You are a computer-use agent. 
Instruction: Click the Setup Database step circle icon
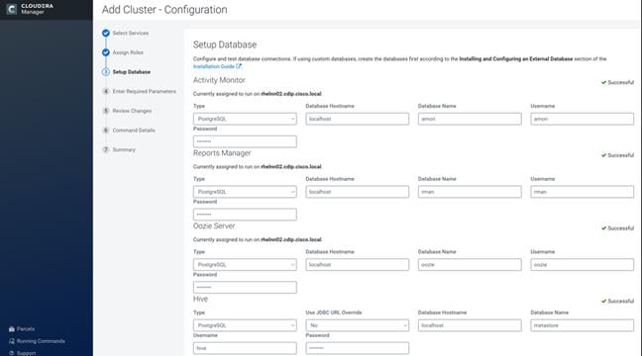106,72
